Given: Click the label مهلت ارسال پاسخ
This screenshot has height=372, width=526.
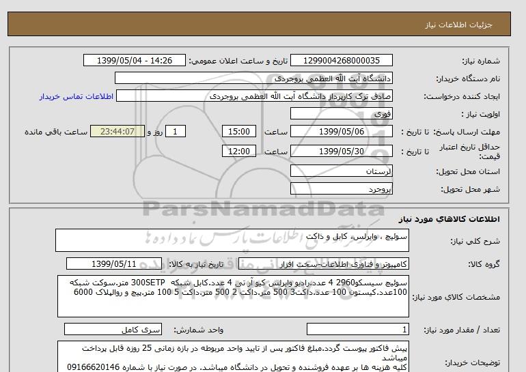Looking at the screenshot, I should click(x=467, y=132).
